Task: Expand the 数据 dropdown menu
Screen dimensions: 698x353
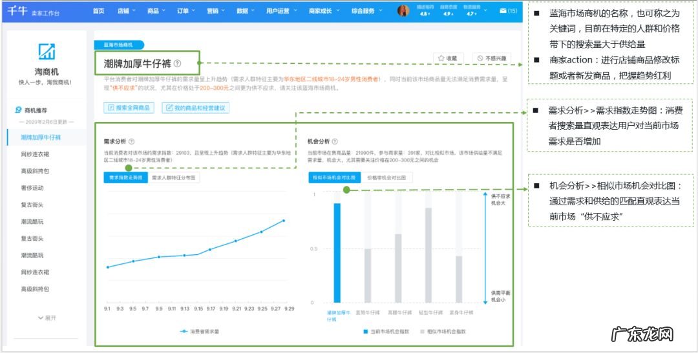Action: [246, 11]
